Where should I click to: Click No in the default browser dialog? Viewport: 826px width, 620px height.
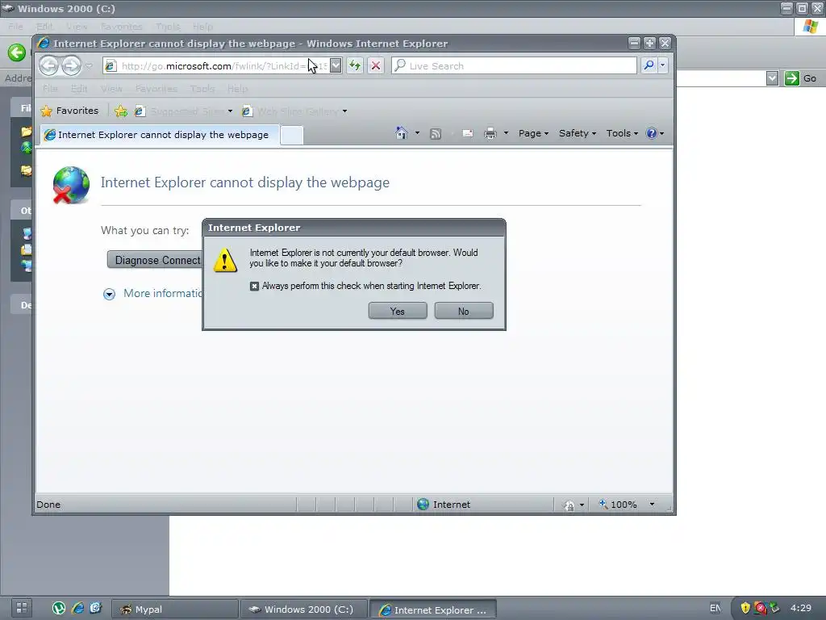[x=464, y=311]
